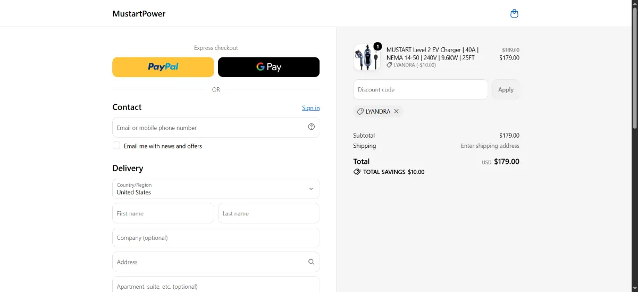Image resolution: width=638 pixels, height=292 pixels.
Task: Click the email field help icon
Action: [312, 127]
